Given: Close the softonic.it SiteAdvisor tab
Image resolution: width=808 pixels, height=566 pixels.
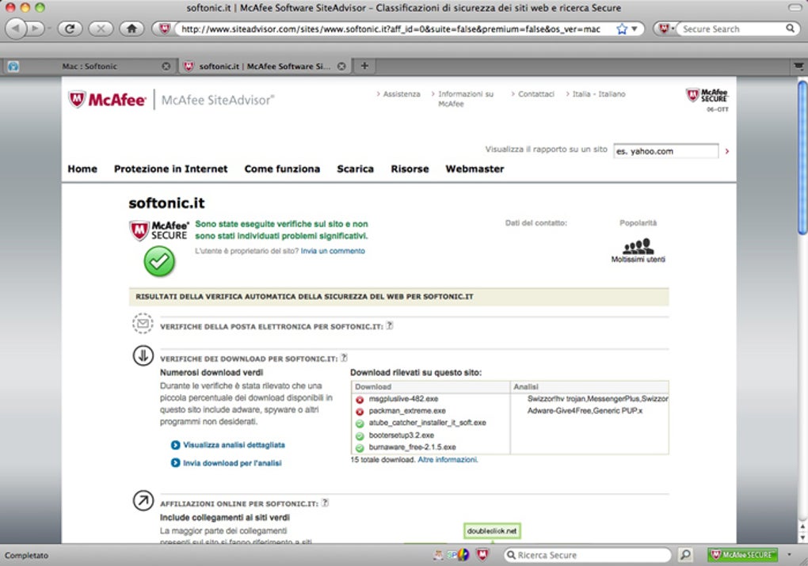Looking at the screenshot, I should pyautogui.click(x=341, y=66).
